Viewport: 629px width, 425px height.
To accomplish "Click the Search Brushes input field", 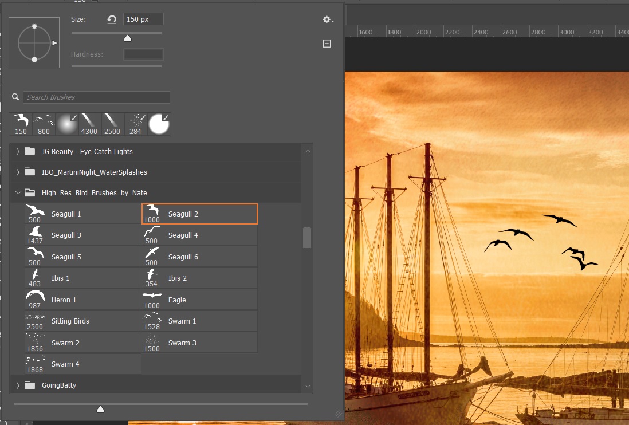I will 96,97.
